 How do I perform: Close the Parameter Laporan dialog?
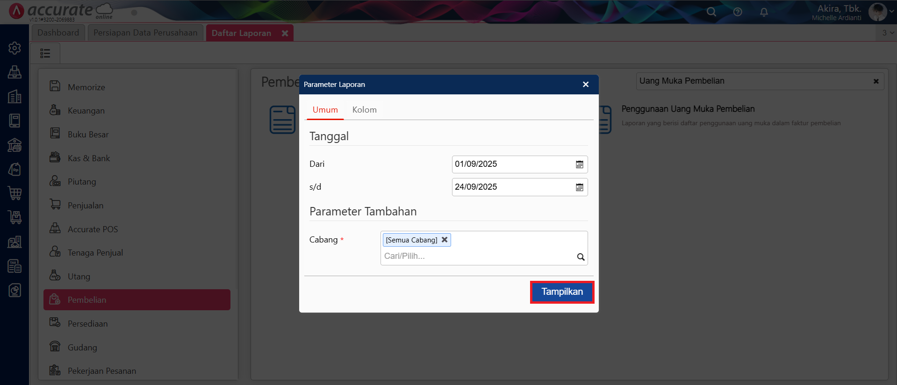pyautogui.click(x=585, y=85)
